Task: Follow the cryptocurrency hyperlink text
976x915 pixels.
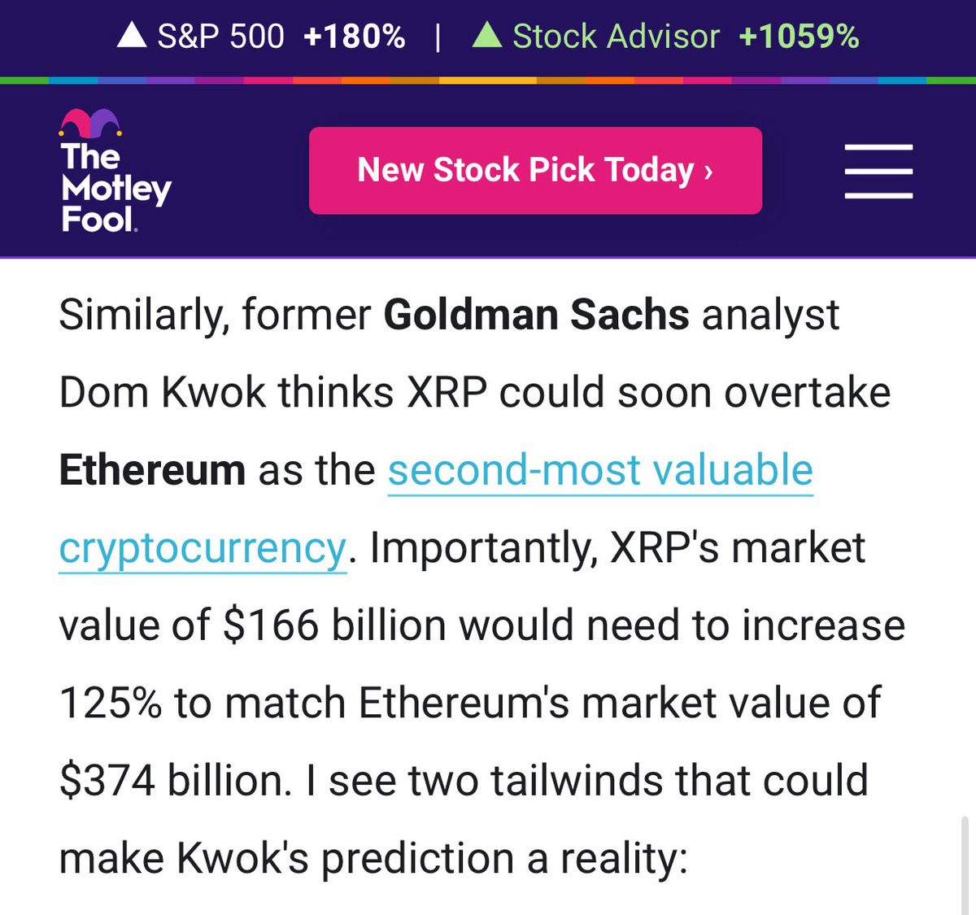Action: [x=203, y=548]
